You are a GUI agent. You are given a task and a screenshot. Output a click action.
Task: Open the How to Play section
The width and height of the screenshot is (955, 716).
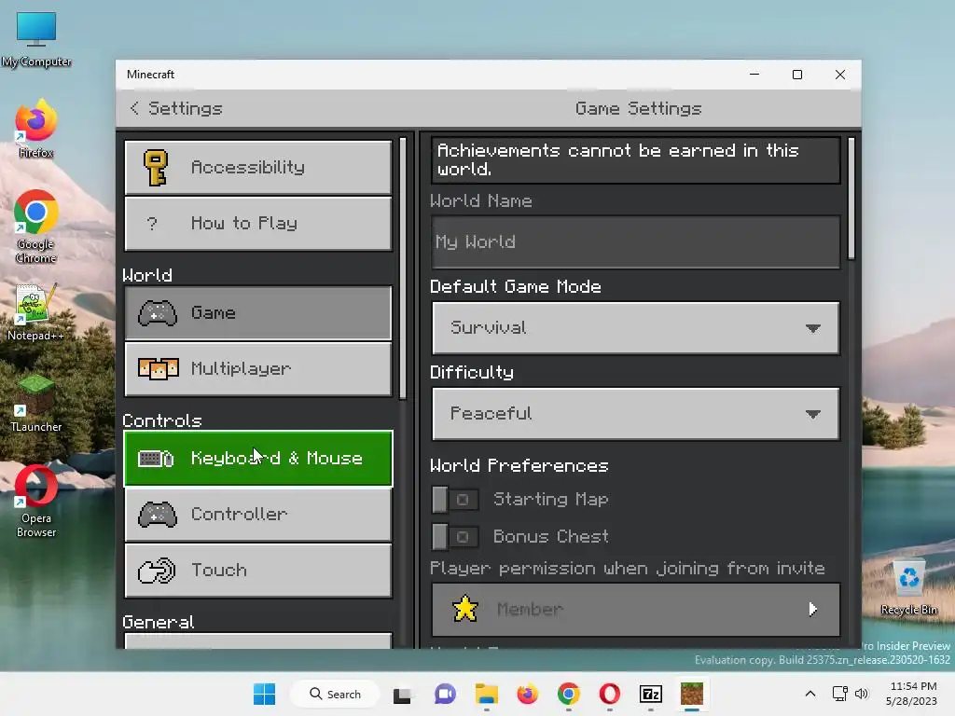[x=258, y=224]
